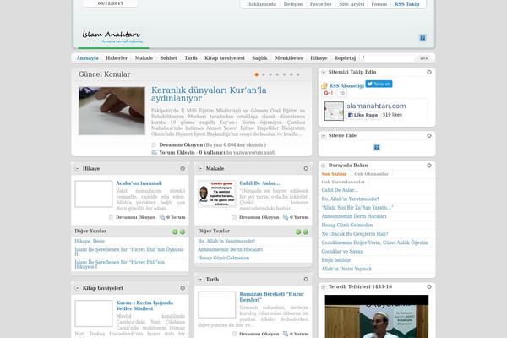Switch to the Son Yazılar tab
The width and height of the screenshot is (507, 338).
coord(334,174)
